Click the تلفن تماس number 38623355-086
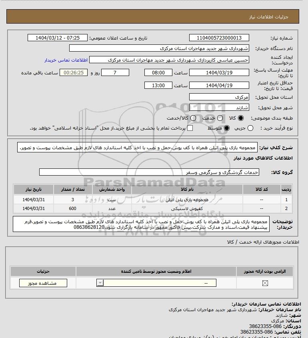Viewport: 308px width, 338px height. (x=256, y=332)
